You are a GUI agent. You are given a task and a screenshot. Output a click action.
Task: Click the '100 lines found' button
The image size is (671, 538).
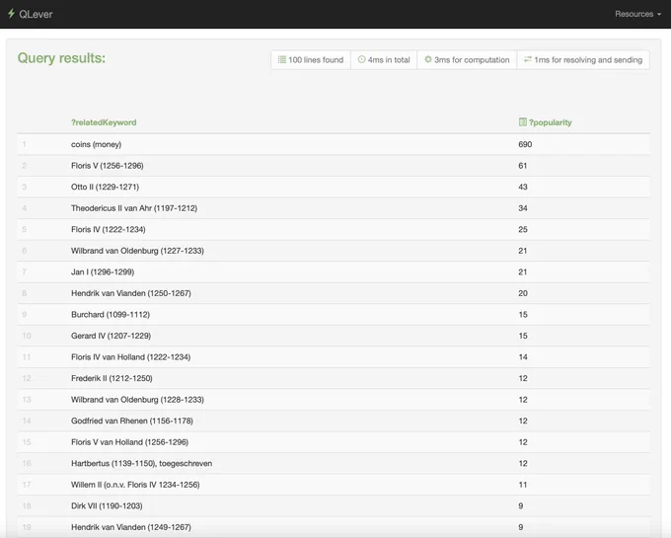[311, 60]
